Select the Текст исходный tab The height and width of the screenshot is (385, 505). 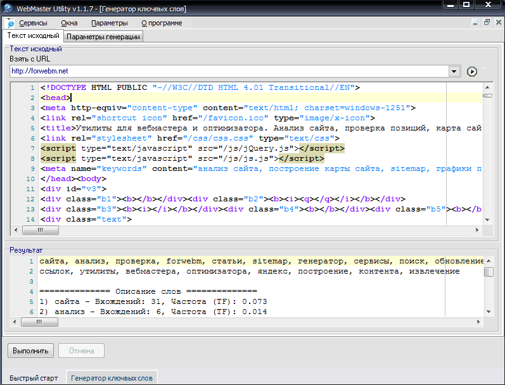(33, 36)
